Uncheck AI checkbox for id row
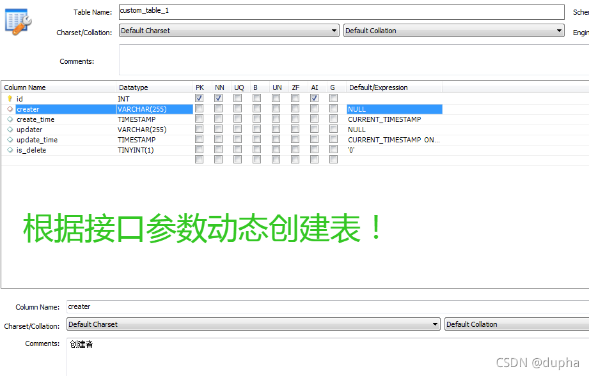 click(x=315, y=98)
